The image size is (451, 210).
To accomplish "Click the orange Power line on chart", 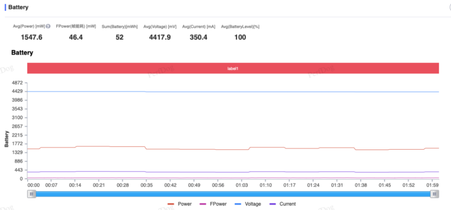I will click(x=202, y=149).
